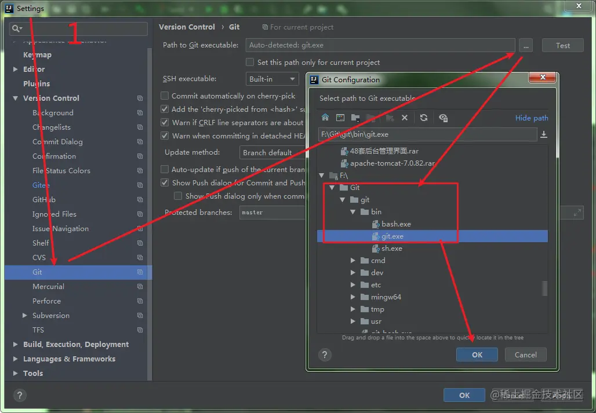Image resolution: width=596 pixels, height=413 pixels.
Task: Expand the mingw64 folder in file tree
Action: coord(353,297)
